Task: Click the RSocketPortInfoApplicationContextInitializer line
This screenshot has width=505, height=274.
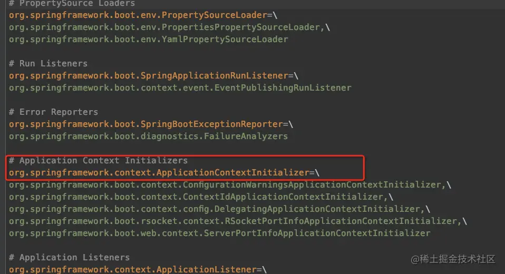Action: [x=238, y=221]
